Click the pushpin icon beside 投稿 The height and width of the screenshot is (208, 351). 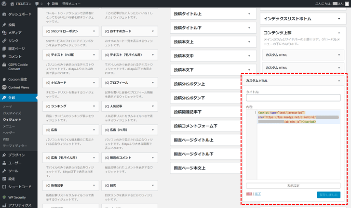[4, 25]
